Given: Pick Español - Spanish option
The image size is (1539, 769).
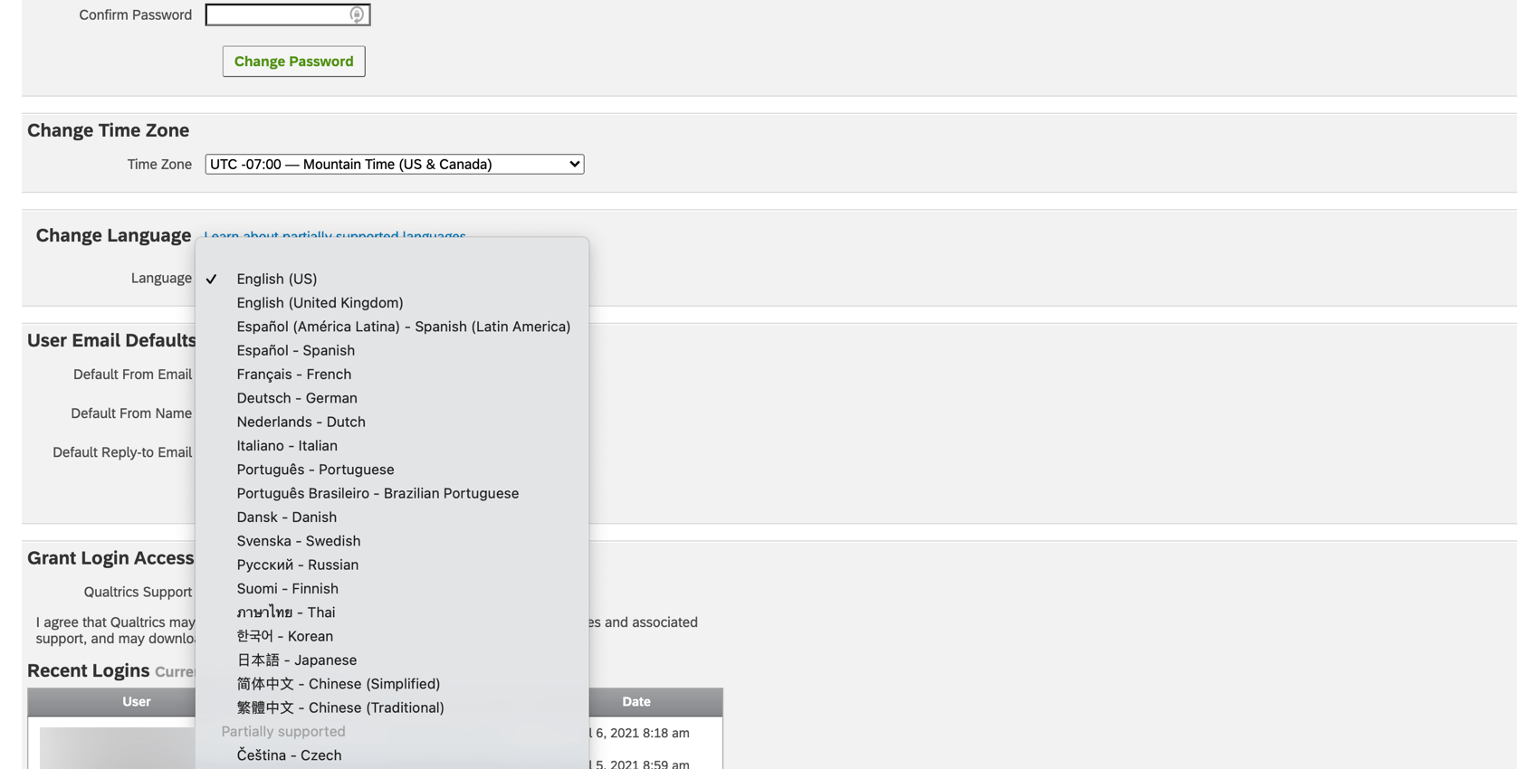Looking at the screenshot, I should pos(295,350).
